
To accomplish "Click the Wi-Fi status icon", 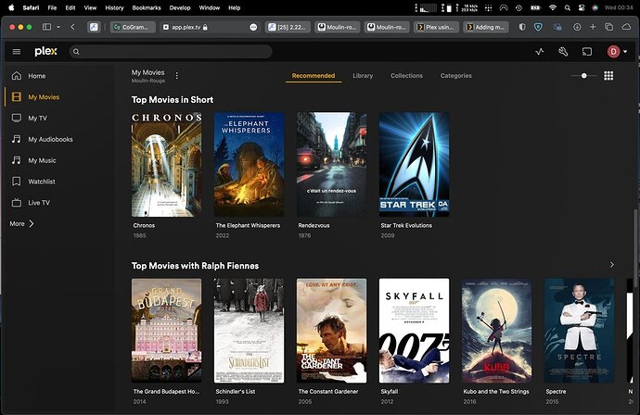I will click(x=552, y=7).
